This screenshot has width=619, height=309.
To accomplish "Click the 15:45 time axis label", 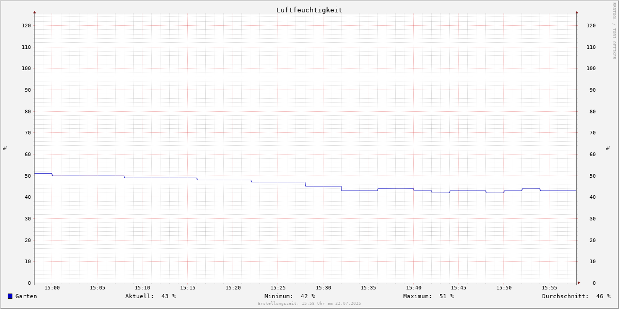I will [459, 288].
